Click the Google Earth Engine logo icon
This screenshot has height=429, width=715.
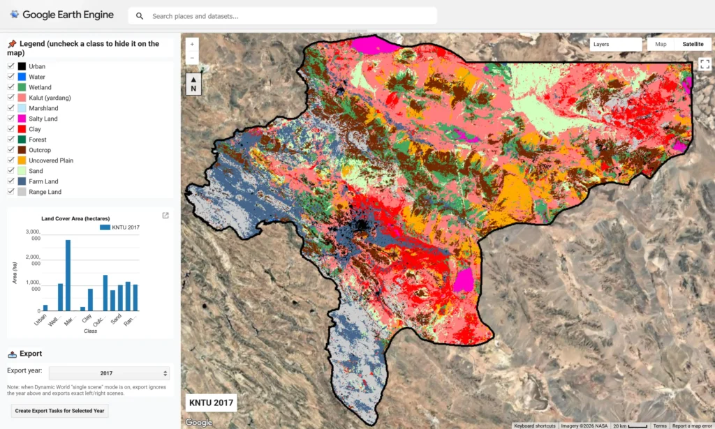[x=15, y=15]
